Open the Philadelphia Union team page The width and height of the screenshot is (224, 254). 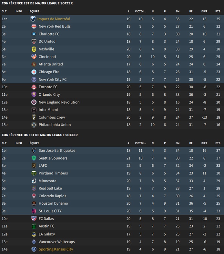point(55,125)
